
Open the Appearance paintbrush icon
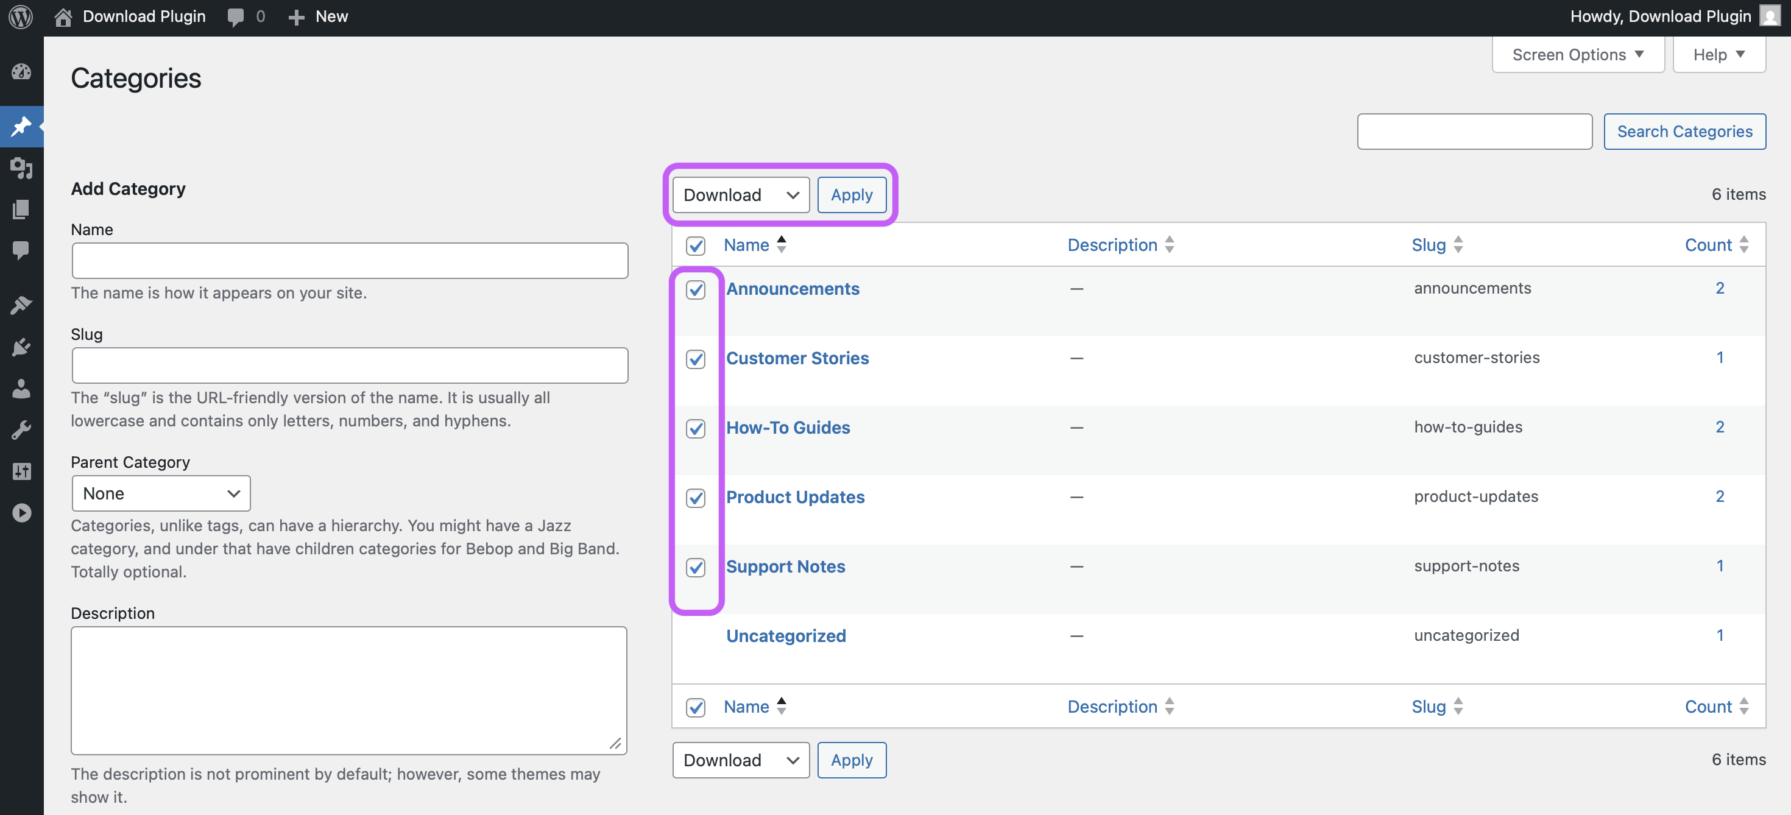coord(23,305)
